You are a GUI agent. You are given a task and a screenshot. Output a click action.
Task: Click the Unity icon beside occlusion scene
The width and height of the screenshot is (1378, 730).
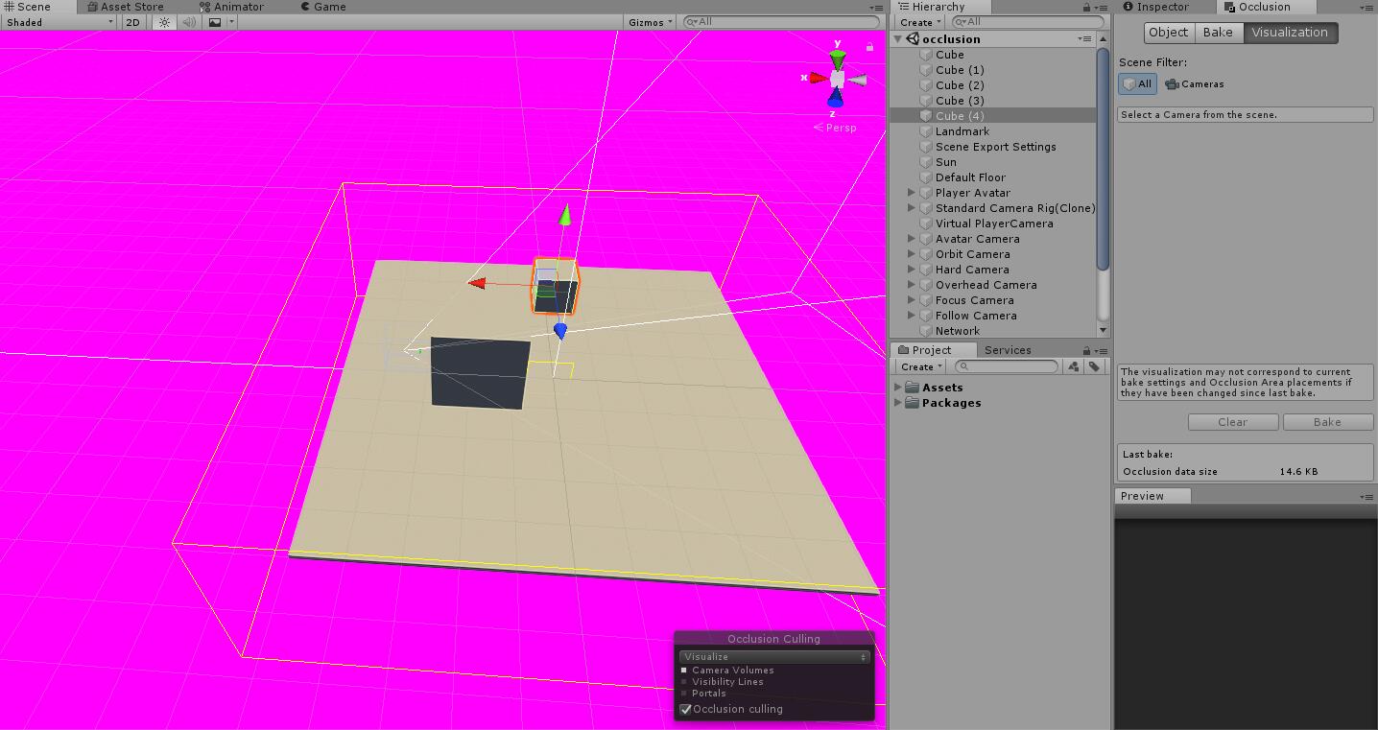[x=913, y=39]
